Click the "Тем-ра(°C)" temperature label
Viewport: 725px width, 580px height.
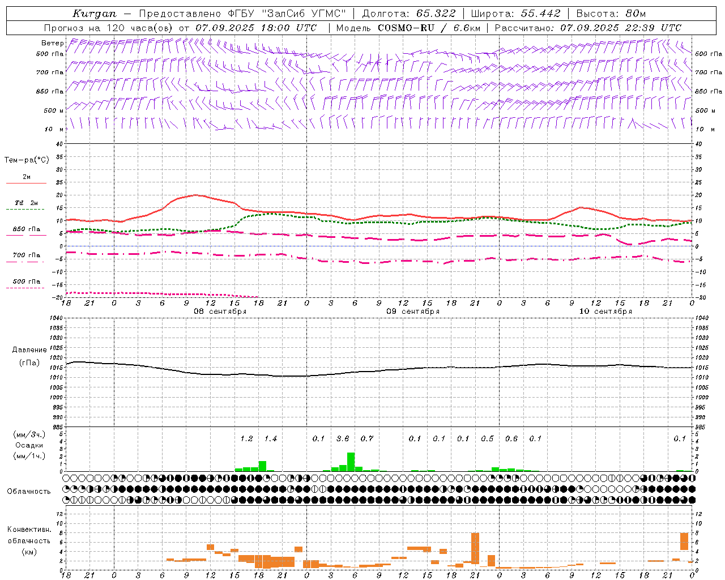tap(27, 160)
